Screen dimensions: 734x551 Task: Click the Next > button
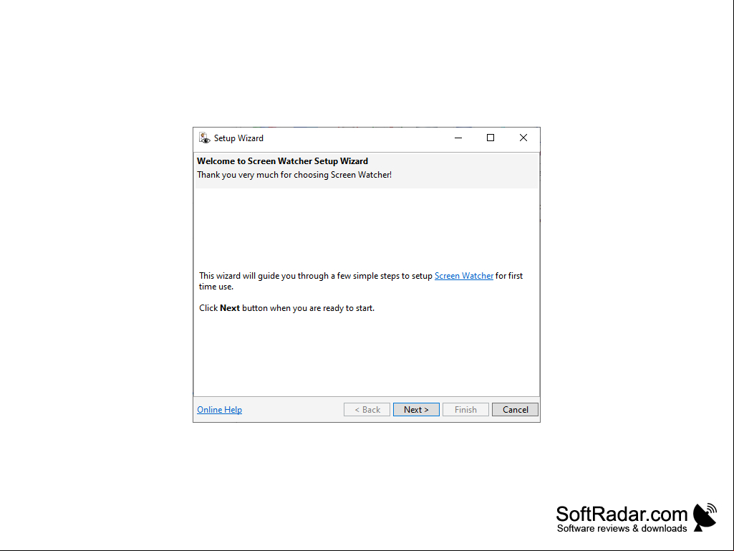pyautogui.click(x=416, y=410)
